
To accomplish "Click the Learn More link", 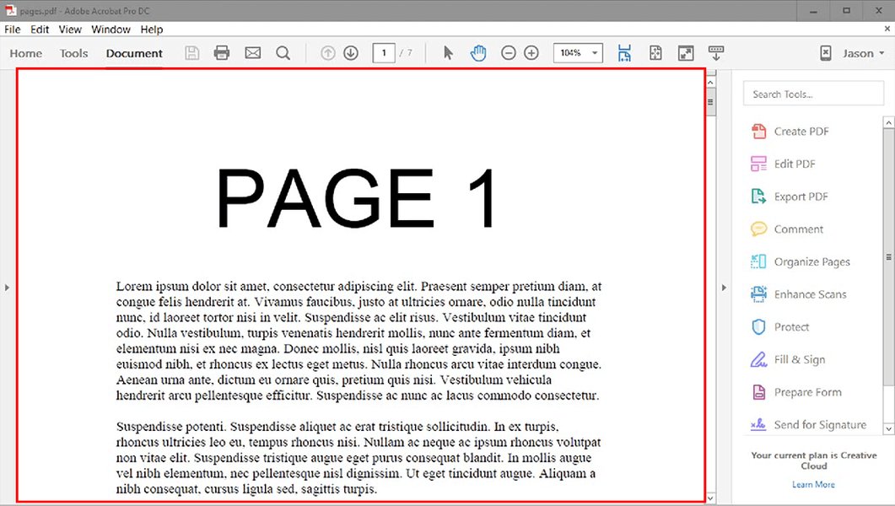I will (x=813, y=484).
